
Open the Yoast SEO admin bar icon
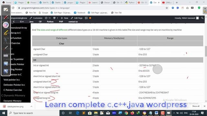tap(86, 18)
